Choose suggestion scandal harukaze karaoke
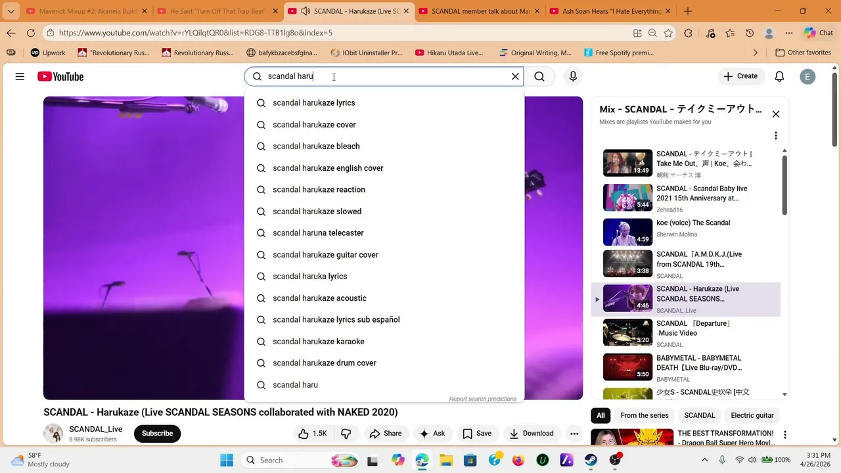The width and height of the screenshot is (841, 473). pyautogui.click(x=384, y=342)
